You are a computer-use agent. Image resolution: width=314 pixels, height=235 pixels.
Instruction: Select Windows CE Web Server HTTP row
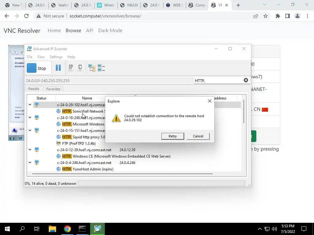[116, 156]
